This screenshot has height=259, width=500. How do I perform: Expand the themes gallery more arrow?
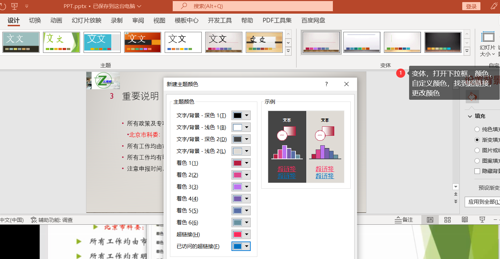[288, 51]
